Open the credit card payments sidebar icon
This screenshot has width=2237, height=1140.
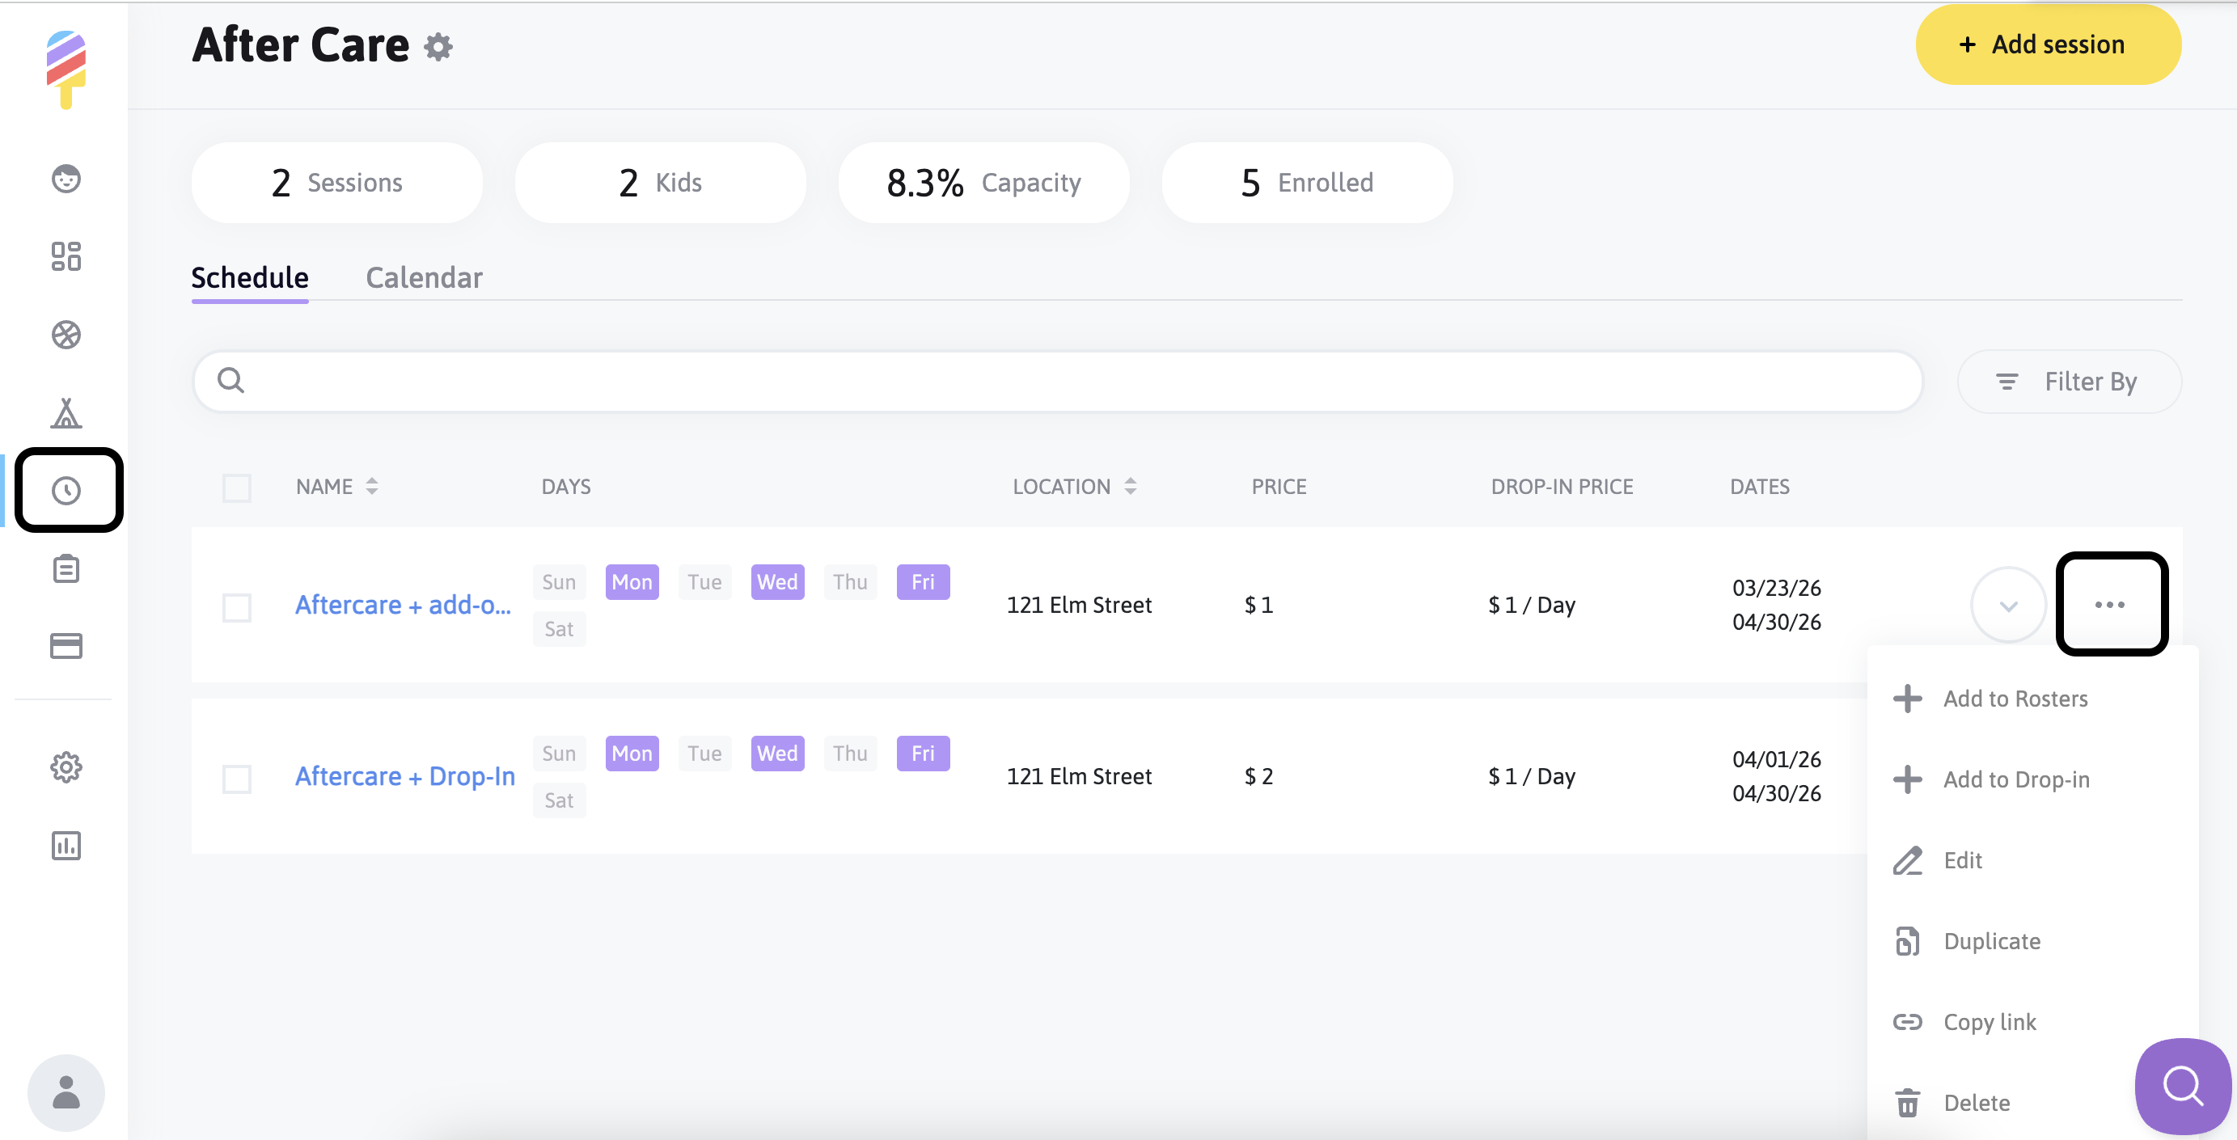click(66, 646)
